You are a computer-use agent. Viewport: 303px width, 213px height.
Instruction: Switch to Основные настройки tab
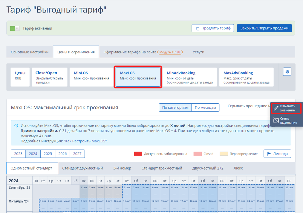30,52
